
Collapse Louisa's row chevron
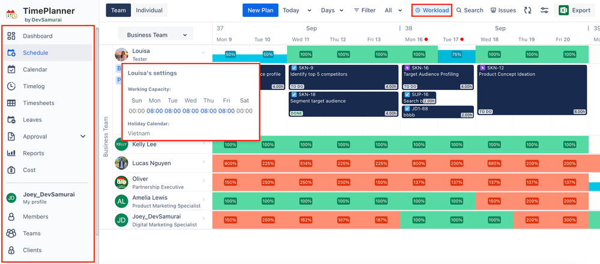pyautogui.click(x=204, y=53)
